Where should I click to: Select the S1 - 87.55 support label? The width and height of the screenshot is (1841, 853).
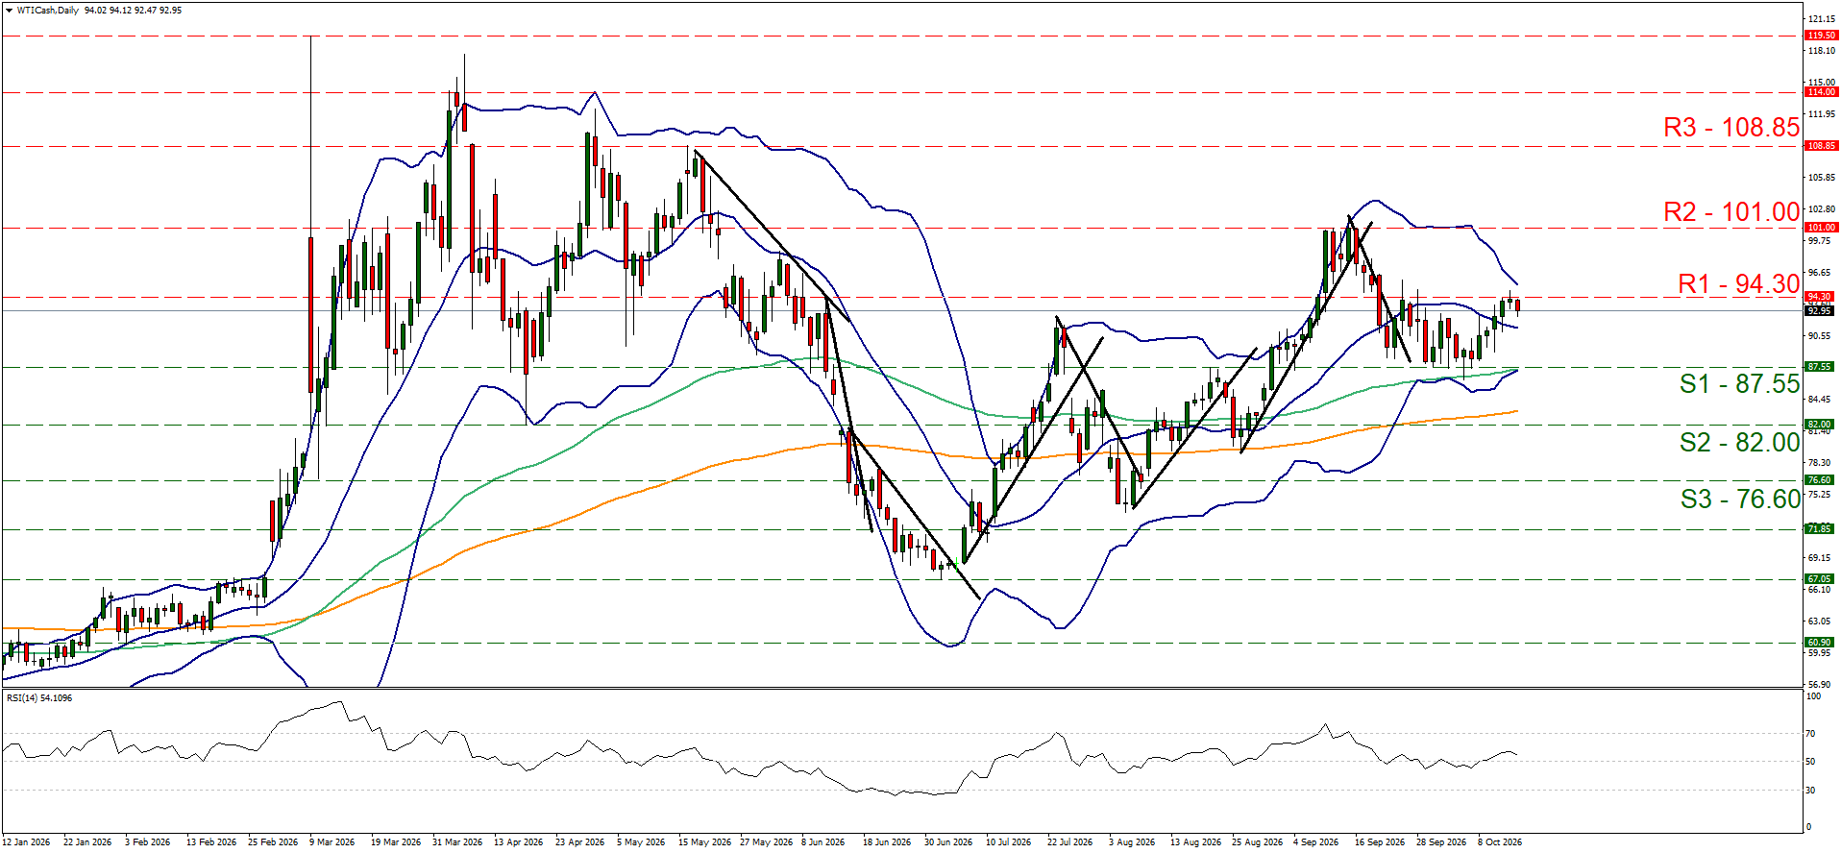[1739, 384]
